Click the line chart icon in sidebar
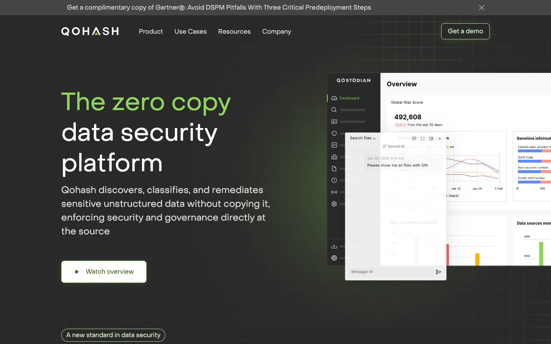Screen dimensions: 551x344 click(334, 145)
